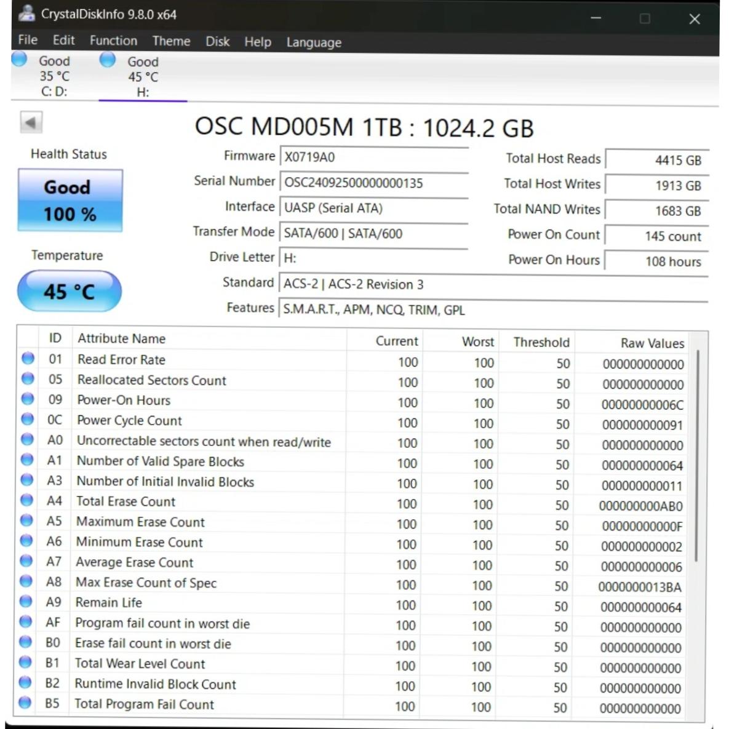
Task: Click Power On Hours value 108 hours
Action: point(656,261)
